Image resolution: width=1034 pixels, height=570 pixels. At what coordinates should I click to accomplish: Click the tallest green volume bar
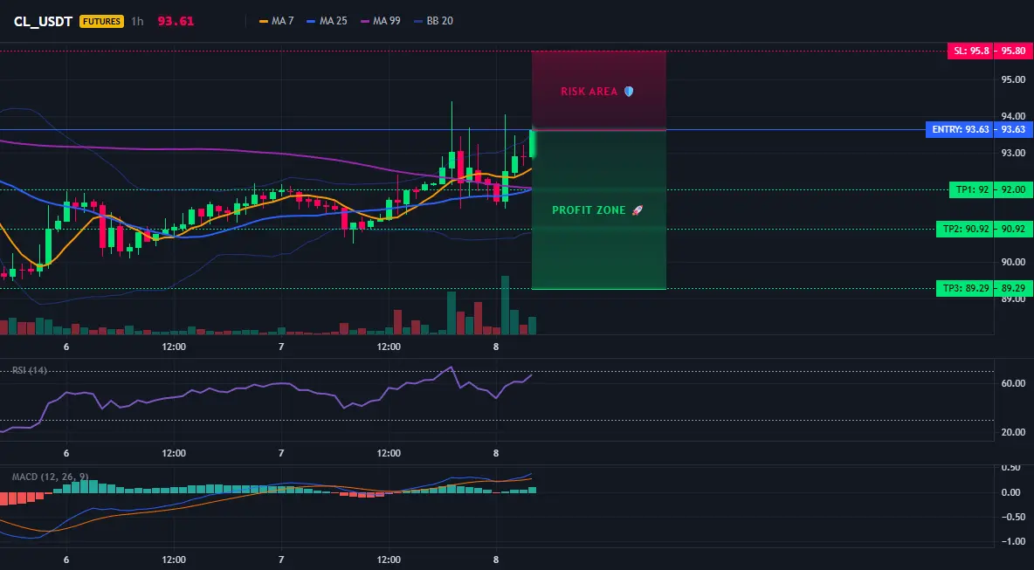click(x=505, y=306)
